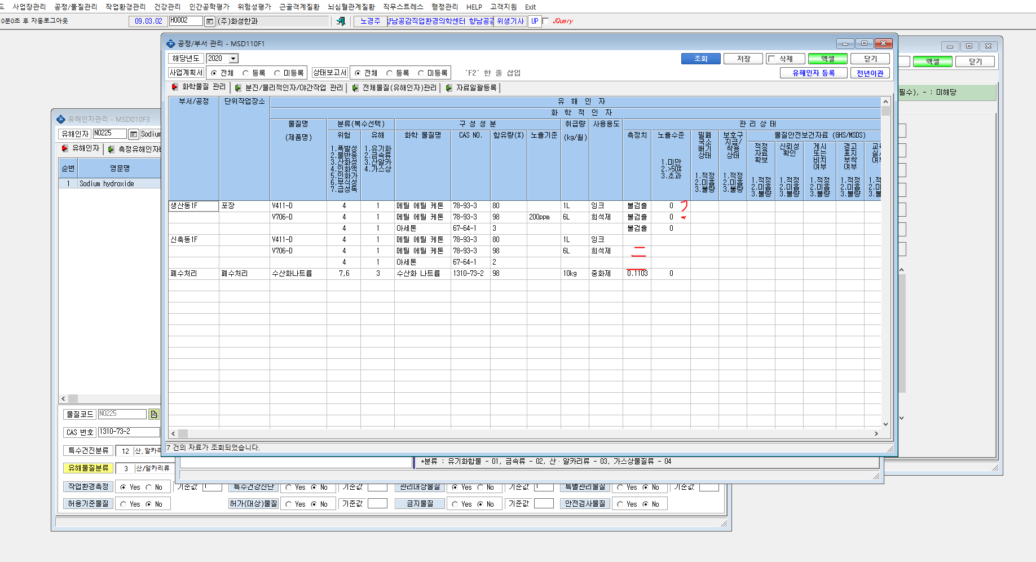
Task: Click the horizontal scrollbar right arrow
Action: click(876, 433)
